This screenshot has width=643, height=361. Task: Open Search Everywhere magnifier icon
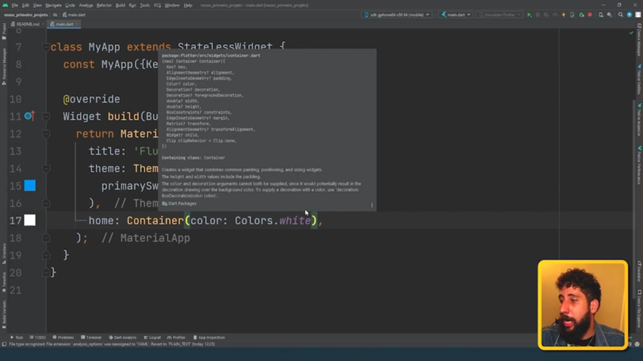coord(621,15)
